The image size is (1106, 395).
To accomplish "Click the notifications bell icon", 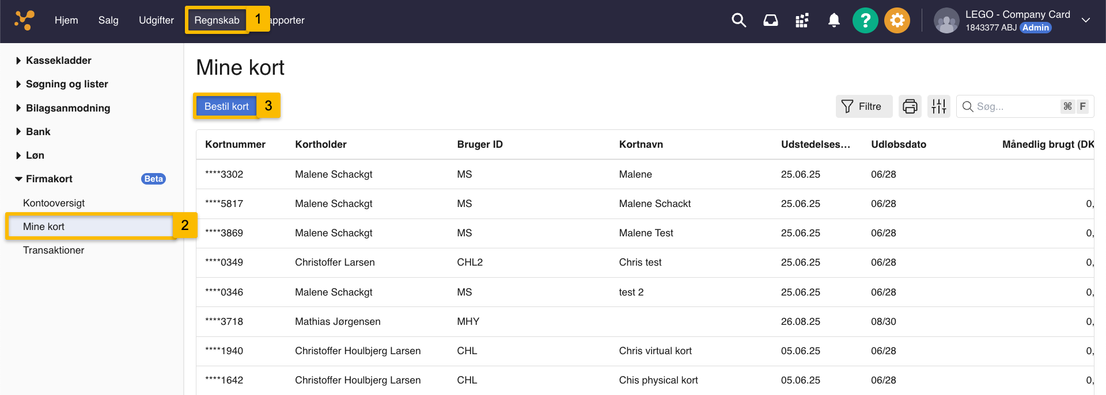I will click(x=834, y=21).
